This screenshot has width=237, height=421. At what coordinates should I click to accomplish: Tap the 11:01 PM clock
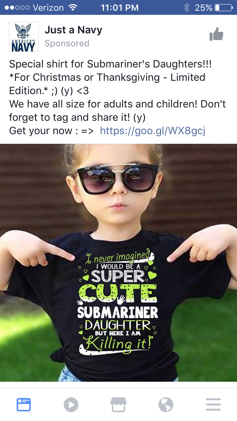click(120, 7)
